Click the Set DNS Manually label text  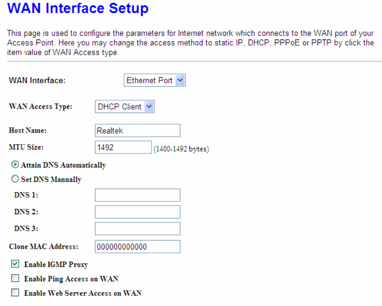pos(51,180)
